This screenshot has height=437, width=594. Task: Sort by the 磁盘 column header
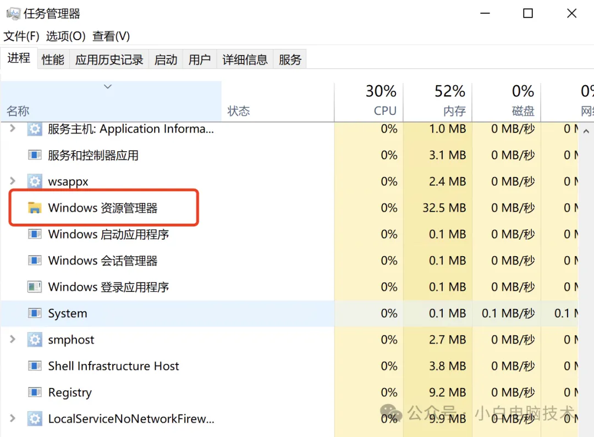click(x=507, y=102)
